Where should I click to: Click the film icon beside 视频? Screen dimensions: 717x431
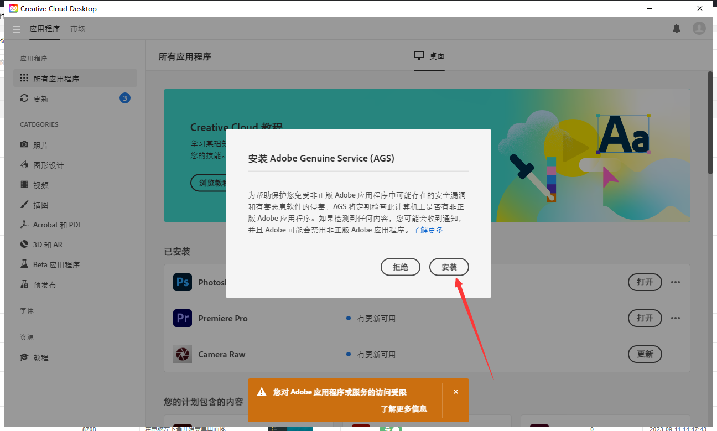pos(24,185)
